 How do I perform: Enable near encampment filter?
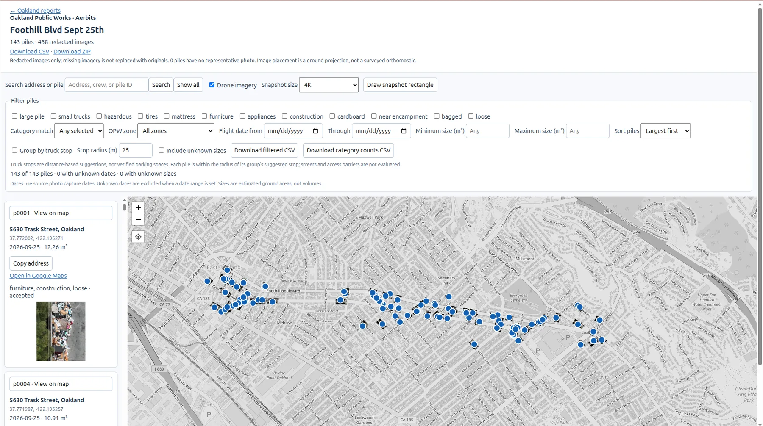(374, 116)
